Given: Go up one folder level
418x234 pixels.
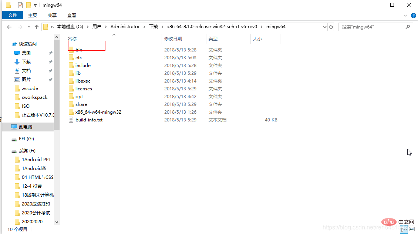Looking at the screenshot, I should [37, 27].
